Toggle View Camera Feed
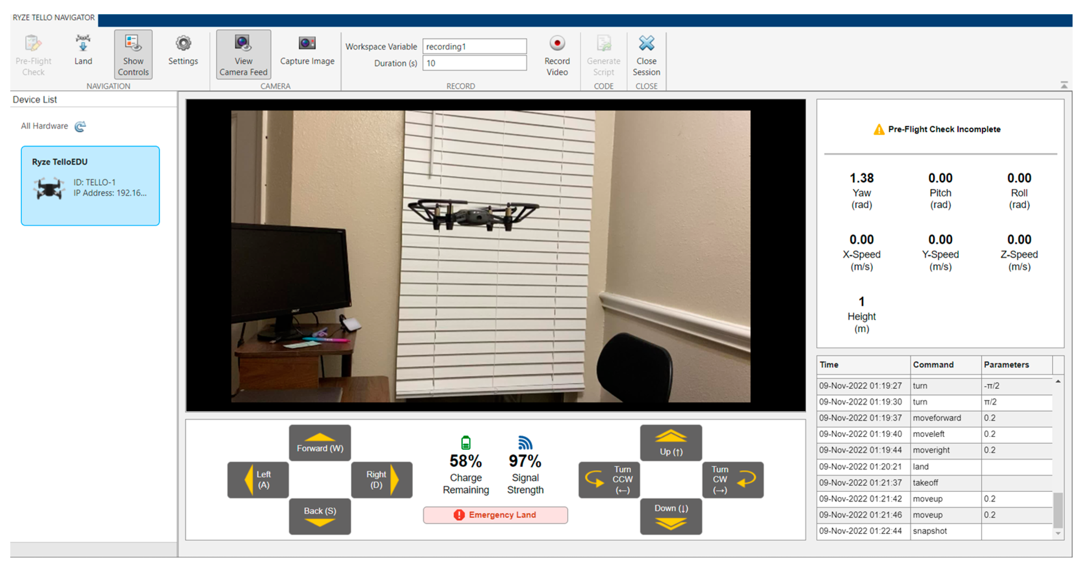Viewport: 1080px width, 568px height. tap(243, 54)
